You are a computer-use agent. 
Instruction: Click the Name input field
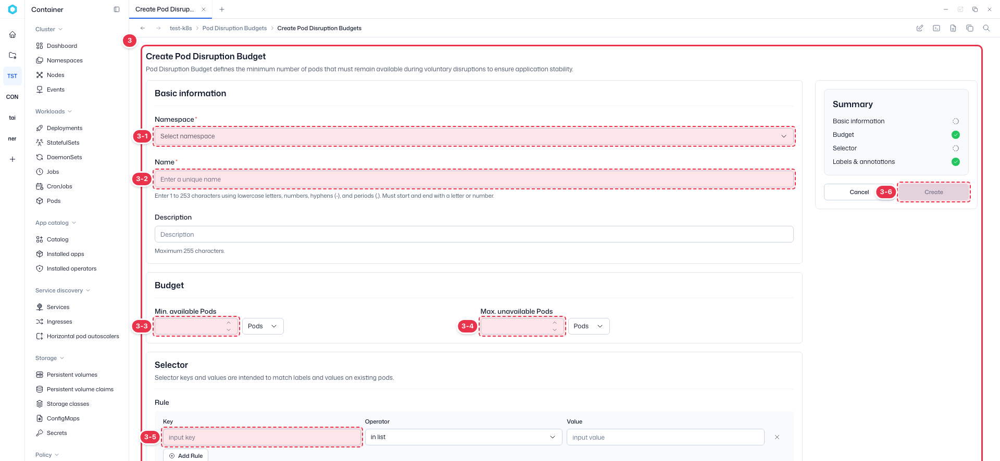474,179
